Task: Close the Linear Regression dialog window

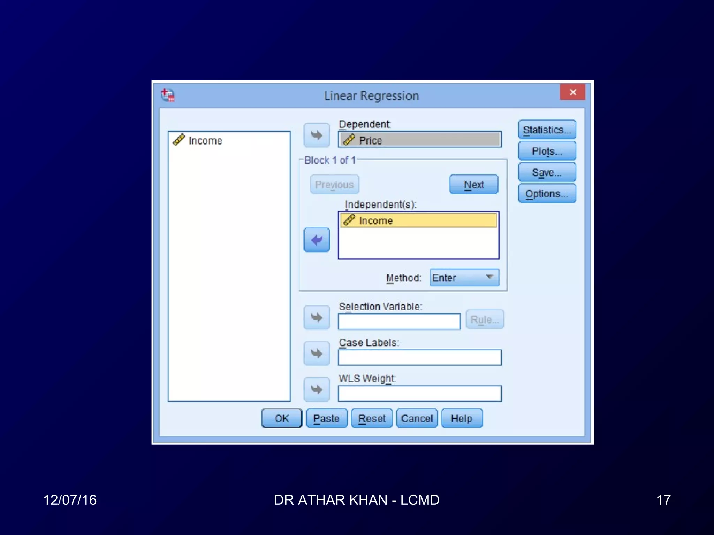Action: (x=572, y=92)
